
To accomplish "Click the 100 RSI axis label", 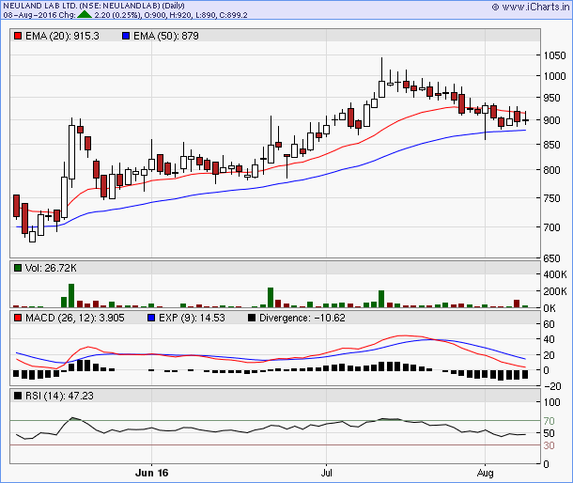I will coord(551,402).
